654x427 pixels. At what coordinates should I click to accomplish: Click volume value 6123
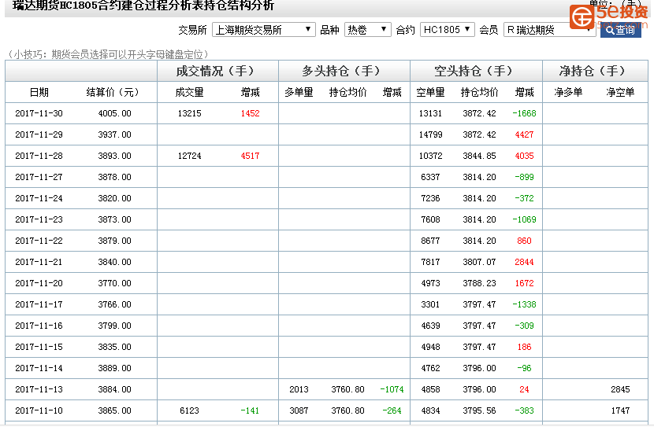coord(189,410)
